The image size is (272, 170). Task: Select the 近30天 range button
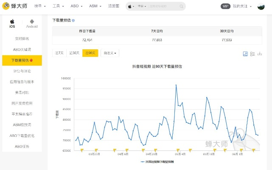pyautogui.click(x=74, y=53)
